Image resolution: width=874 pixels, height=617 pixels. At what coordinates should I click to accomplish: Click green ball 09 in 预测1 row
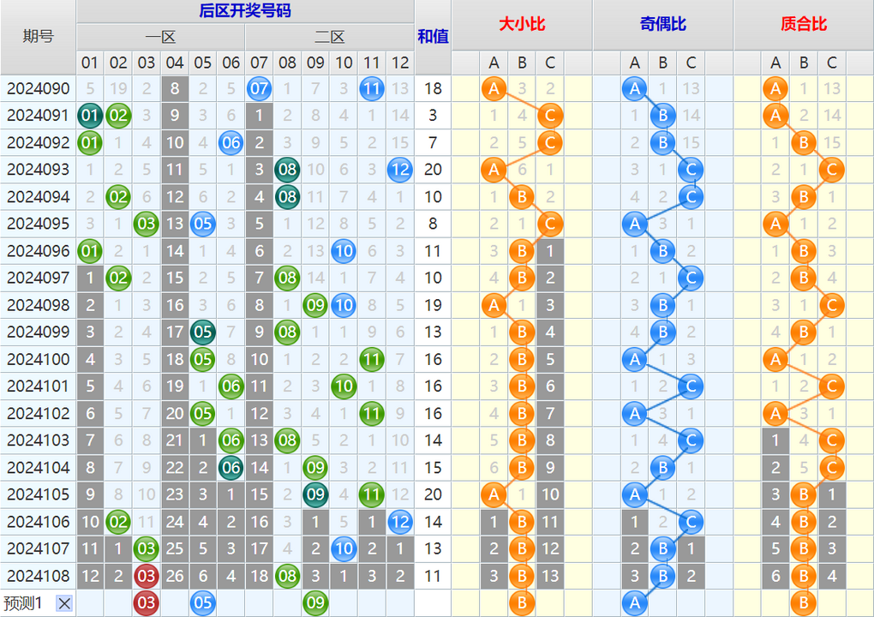coord(315,603)
